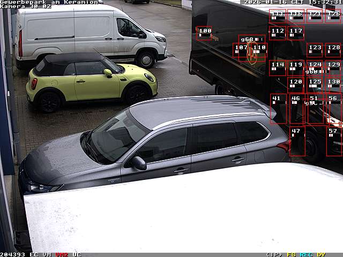Click the region box numbered 120
Viewport: 343px width, 257px height.
coord(296,85)
